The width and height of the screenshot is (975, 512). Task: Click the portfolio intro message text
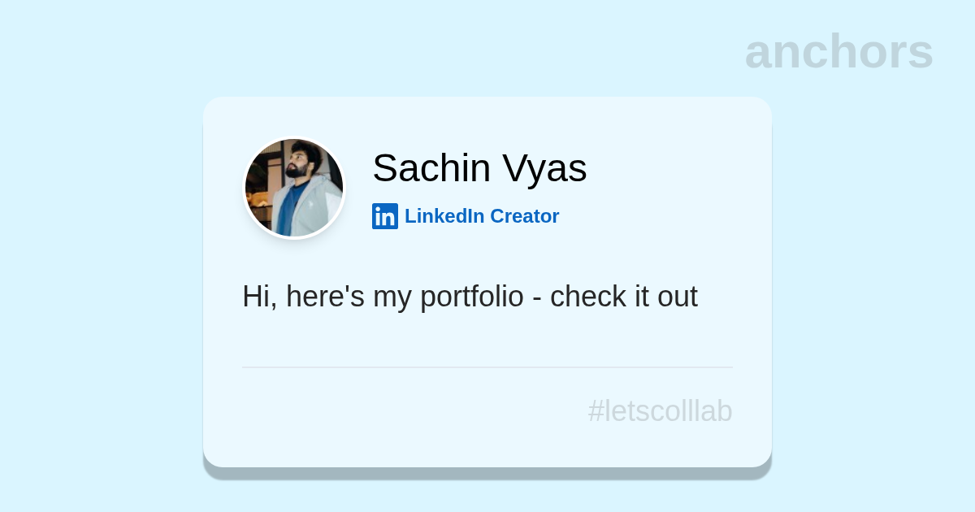470,297
